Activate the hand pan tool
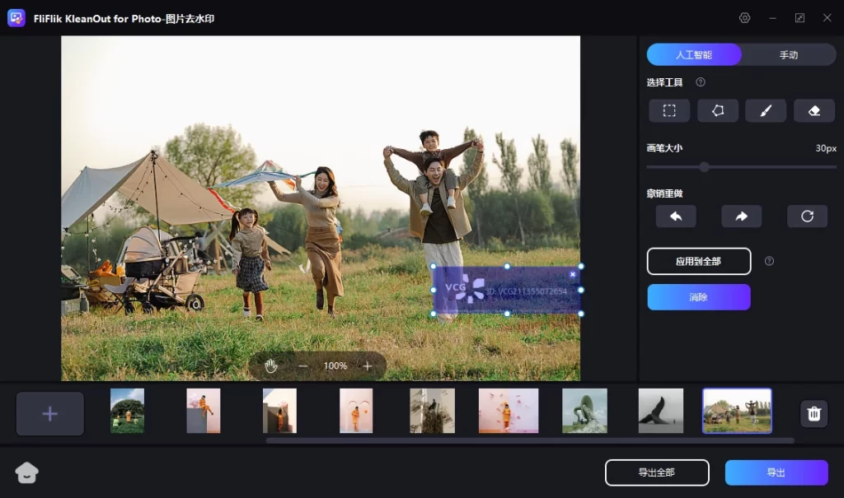Viewport: 844px width, 498px height. click(271, 365)
